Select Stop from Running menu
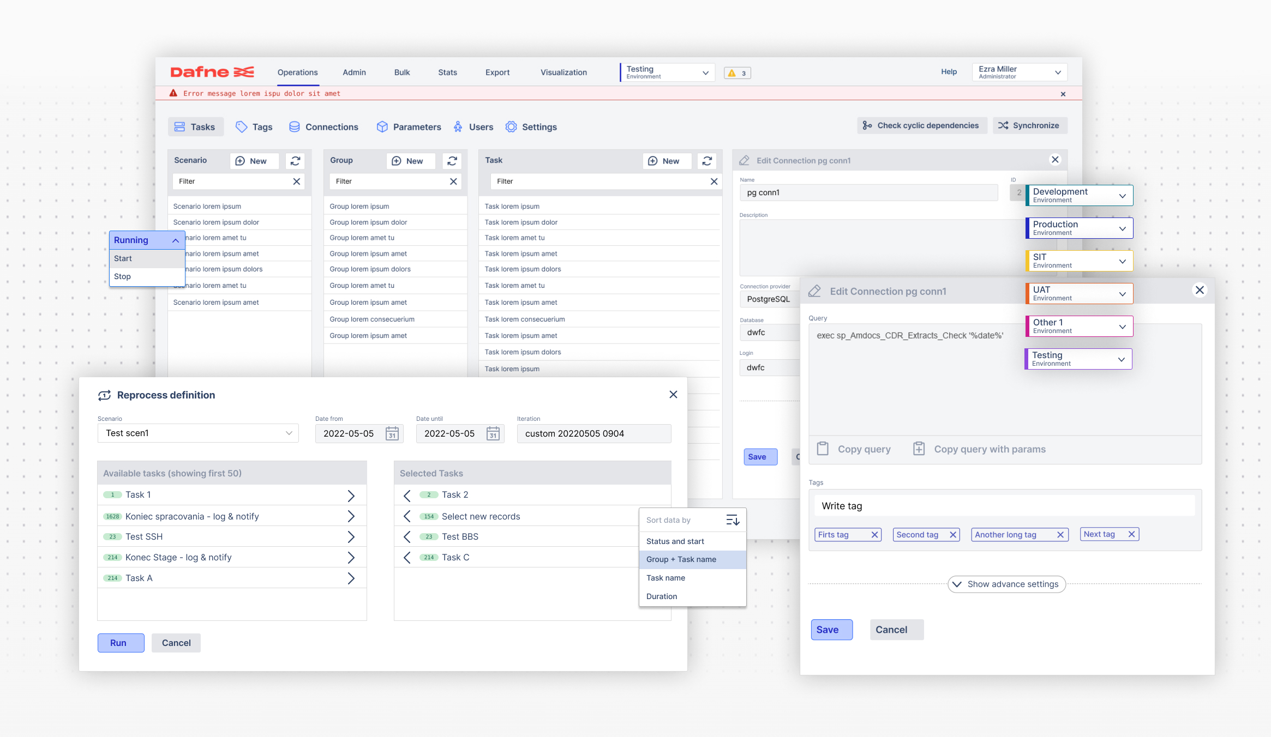The image size is (1271, 737). click(122, 276)
